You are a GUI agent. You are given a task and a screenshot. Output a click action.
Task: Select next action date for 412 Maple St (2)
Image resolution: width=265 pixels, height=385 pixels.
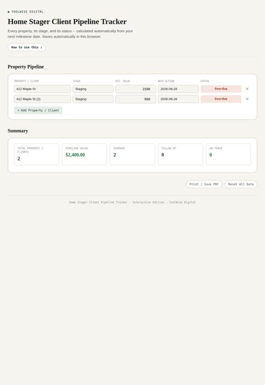[x=178, y=99]
